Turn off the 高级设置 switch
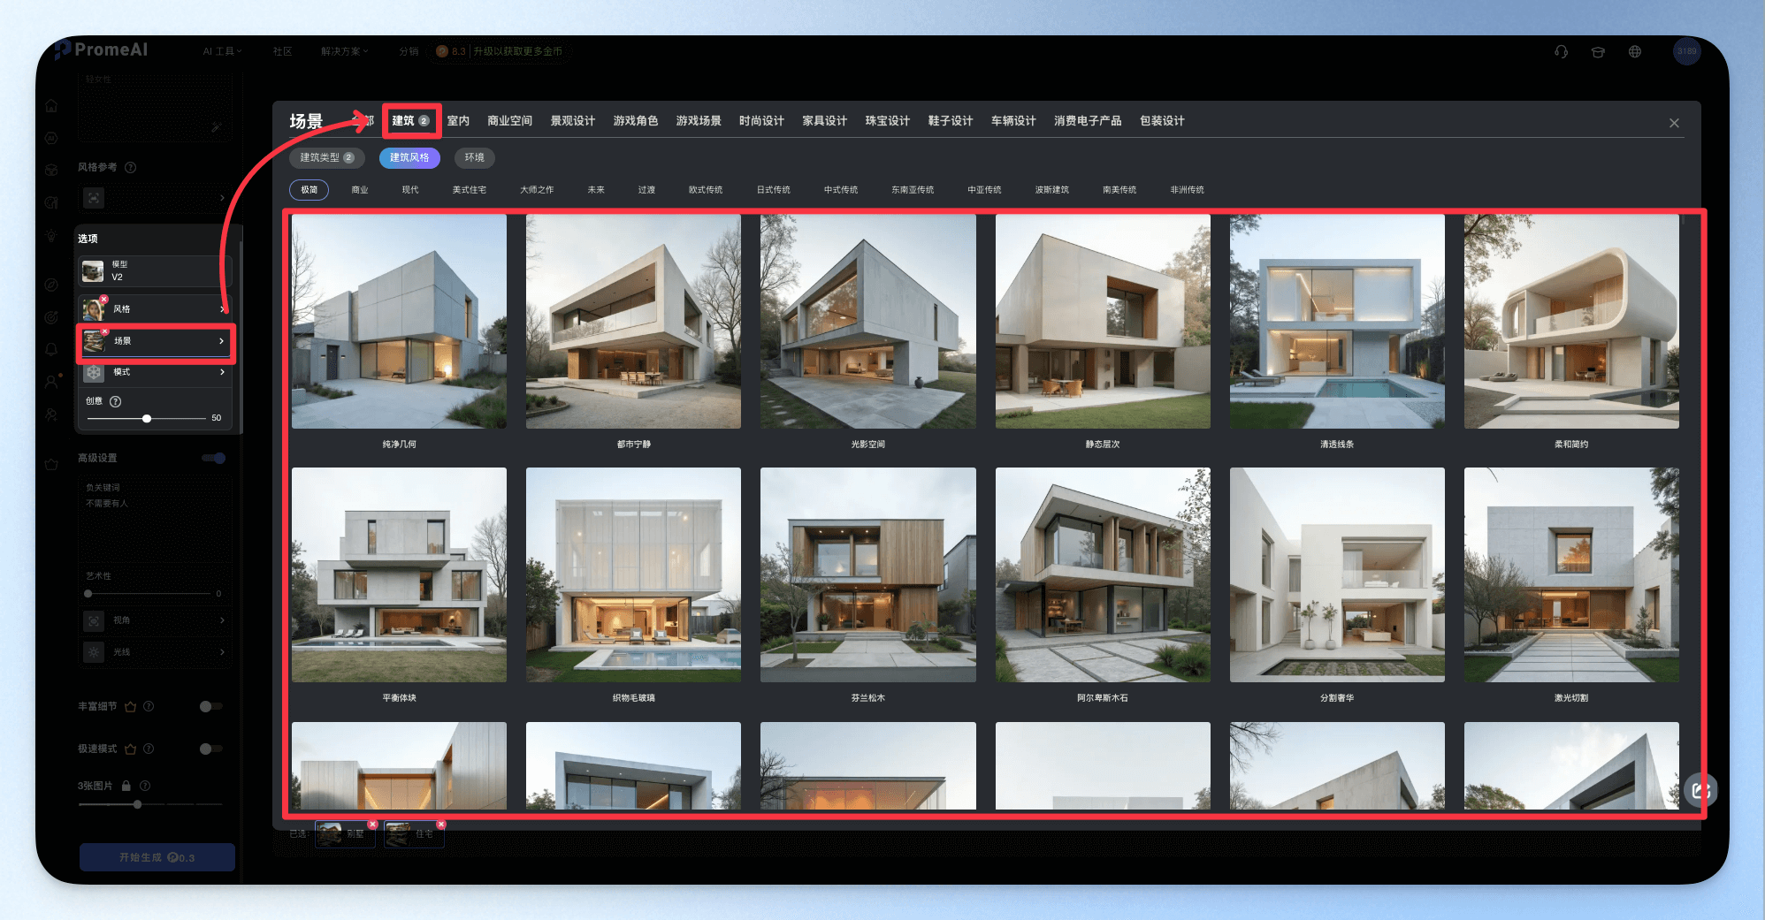1765x920 pixels. click(x=213, y=458)
